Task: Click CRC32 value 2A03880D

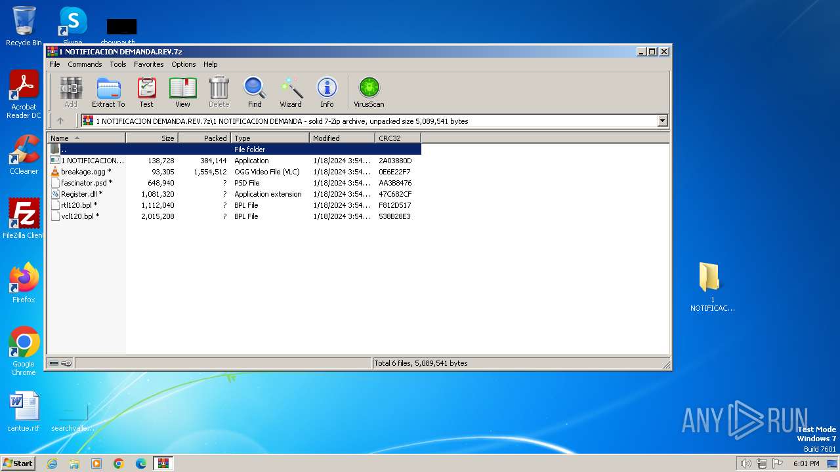Action: click(395, 161)
